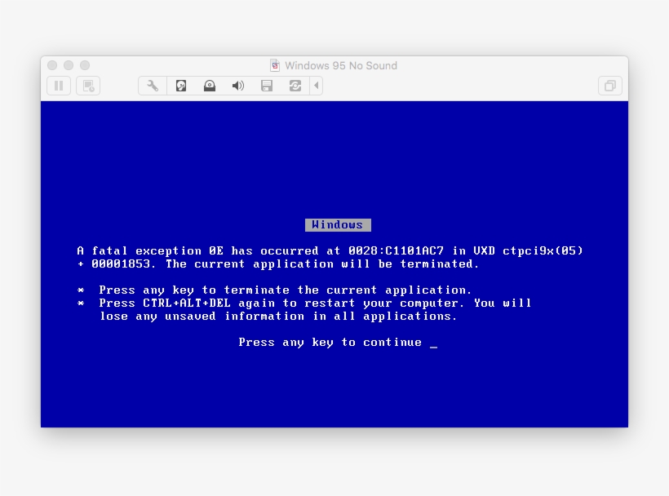The height and width of the screenshot is (496, 669).
Task: Click the grey Windows banner on the blue screen
Action: click(338, 224)
